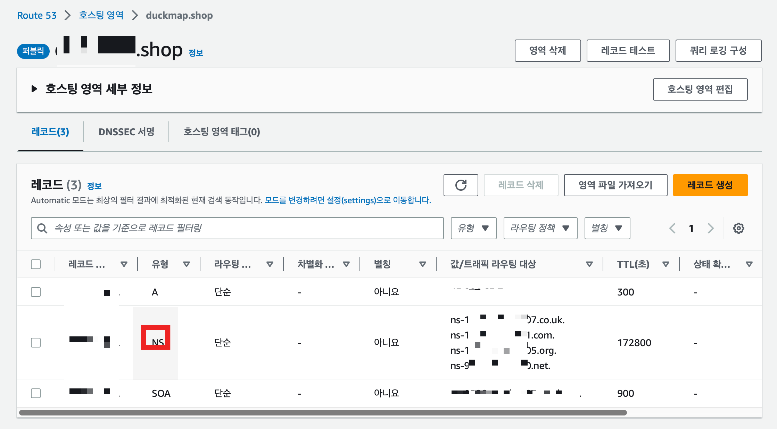Sort by 유형 column arrow
777x429 pixels.
(187, 264)
